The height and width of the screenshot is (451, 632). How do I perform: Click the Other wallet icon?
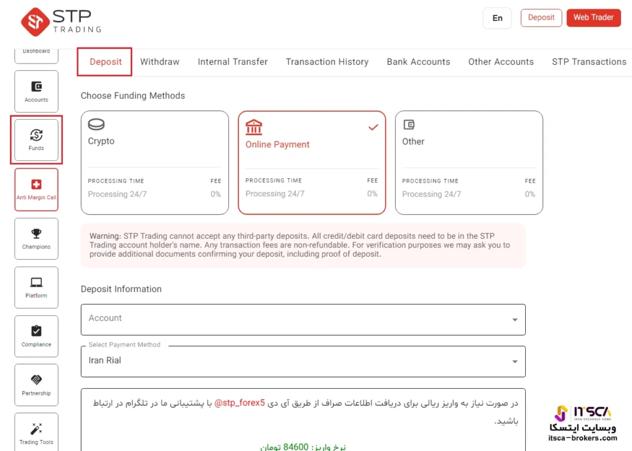409,125
